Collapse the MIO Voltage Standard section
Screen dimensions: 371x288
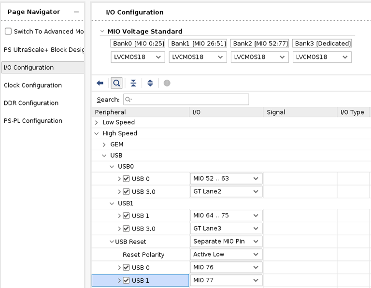pyautogui.click(x=102, y=31)
